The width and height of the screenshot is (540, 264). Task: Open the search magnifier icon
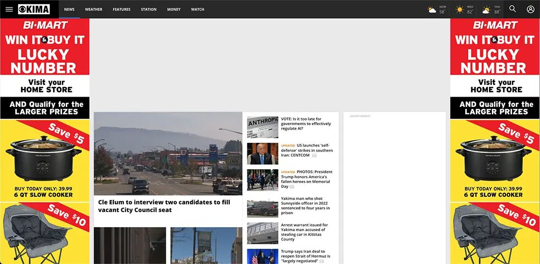pos(513,9)
